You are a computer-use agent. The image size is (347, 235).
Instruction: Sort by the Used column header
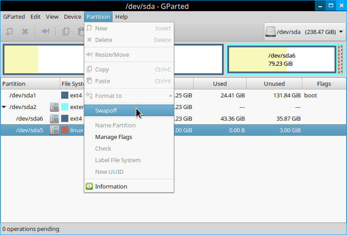tap(220, 84)
